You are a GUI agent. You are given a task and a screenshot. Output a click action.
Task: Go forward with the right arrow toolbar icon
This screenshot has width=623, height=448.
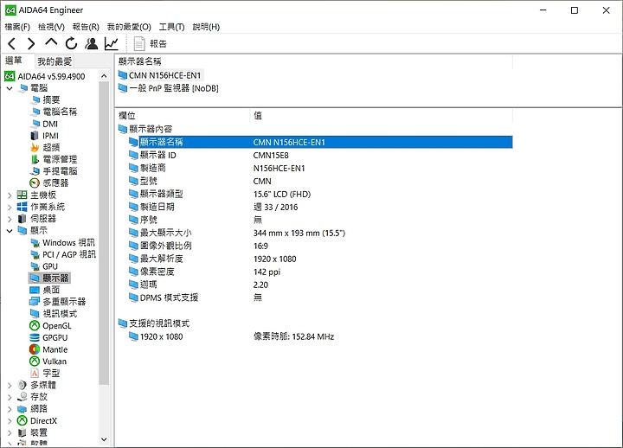(31, 43)
